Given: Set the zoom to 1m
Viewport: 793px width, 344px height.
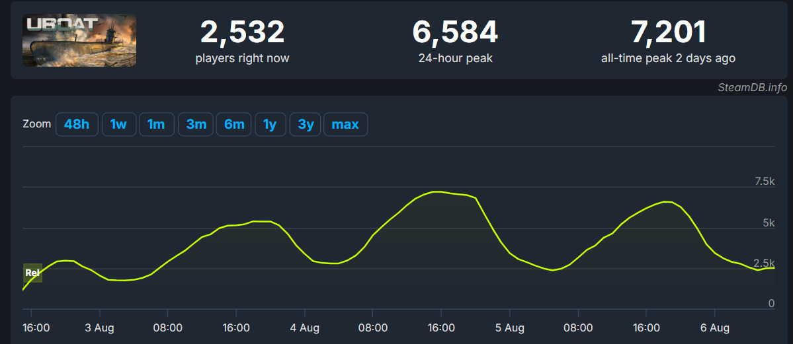Looking at the screenshot, I should click(x=156, y=124).
